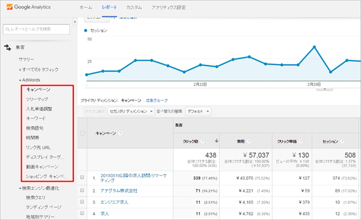Open 時間帯 report
361x220 pixels.
point(32,138)
